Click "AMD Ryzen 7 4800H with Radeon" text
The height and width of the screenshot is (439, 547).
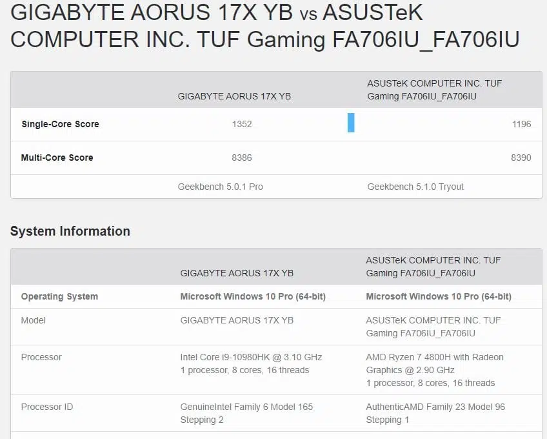435,357
